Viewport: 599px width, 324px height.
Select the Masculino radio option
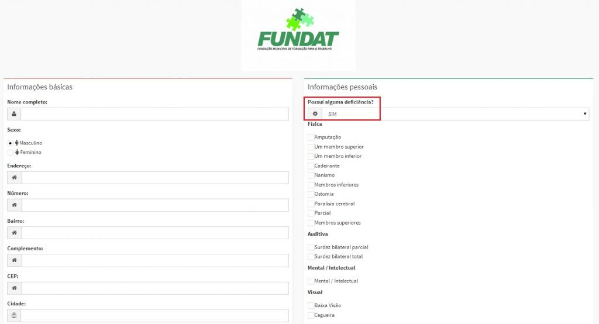11,143
